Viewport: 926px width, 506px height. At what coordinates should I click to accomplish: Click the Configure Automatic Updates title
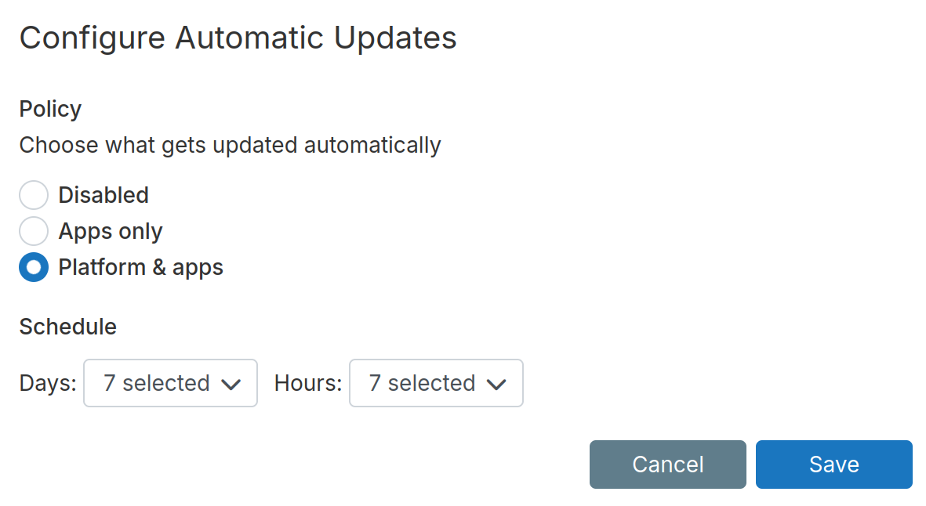pyautogui.click(x=238, y=37)
